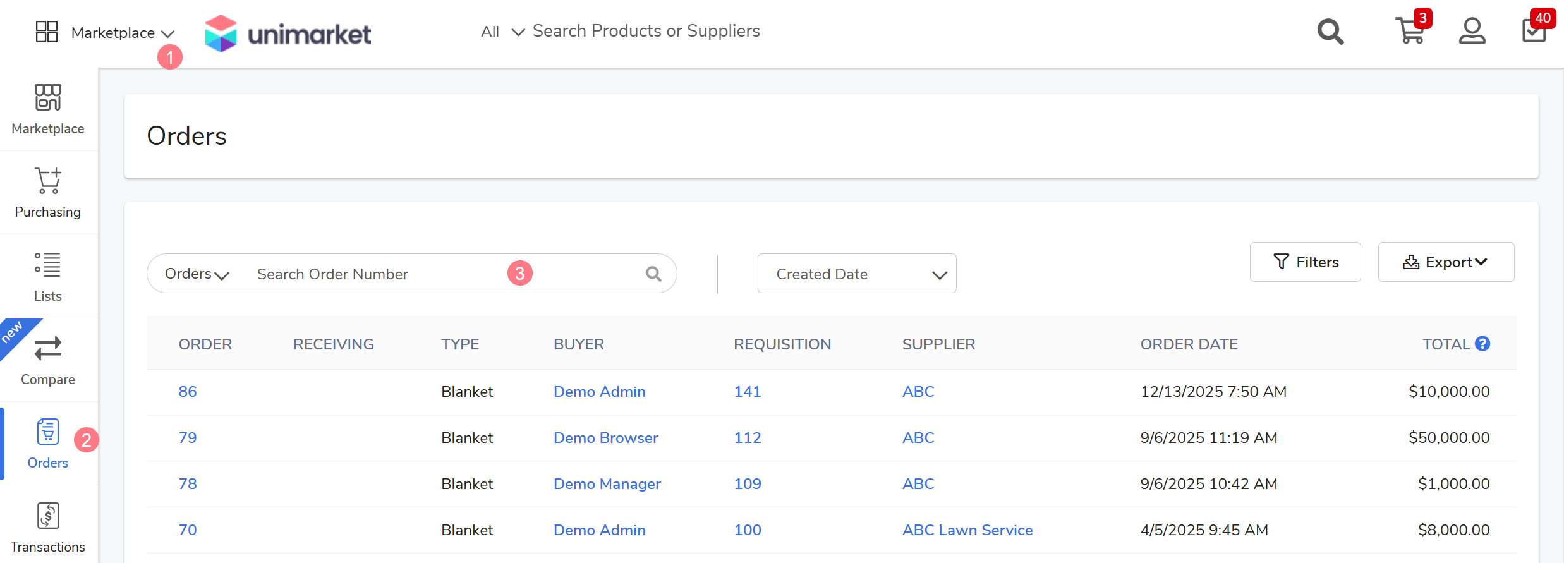The image size is (1564, 563).
Task: Click the TOTAL column help icon
Action: click(x=1482, y=344)
